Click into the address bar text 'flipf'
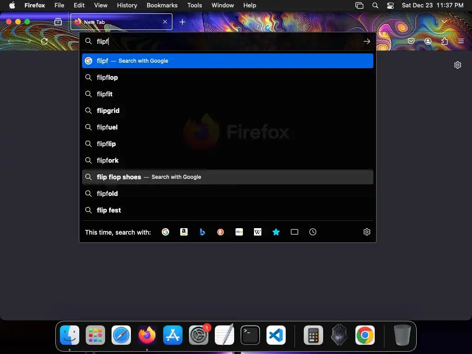Screen dimensions: 472x354 click(102, 41)
